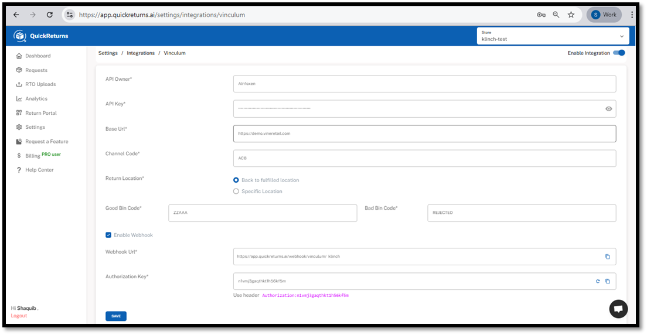647x335 pixels.
Task: Copy the Webhook Url with copy icon
Action: tap(607, 257)
